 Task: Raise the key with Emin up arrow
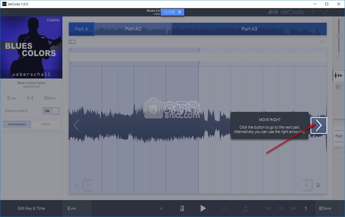(x=86, y=204)
